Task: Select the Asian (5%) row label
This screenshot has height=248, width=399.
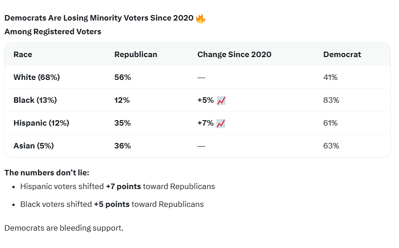Action: coord(33,146)
